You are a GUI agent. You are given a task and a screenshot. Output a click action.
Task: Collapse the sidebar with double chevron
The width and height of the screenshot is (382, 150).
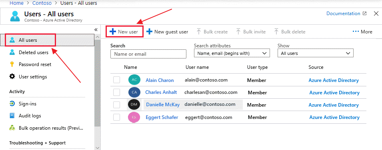pos(96,29)
